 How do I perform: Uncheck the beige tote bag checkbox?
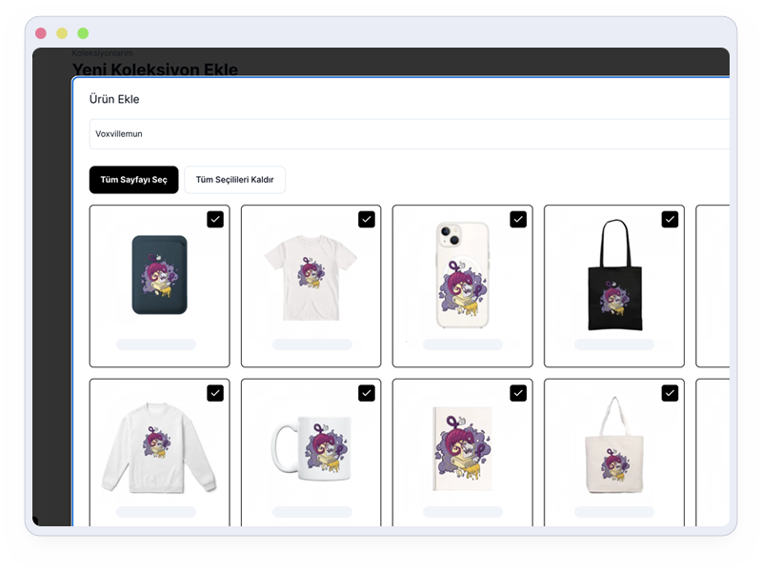coord(671,393)
